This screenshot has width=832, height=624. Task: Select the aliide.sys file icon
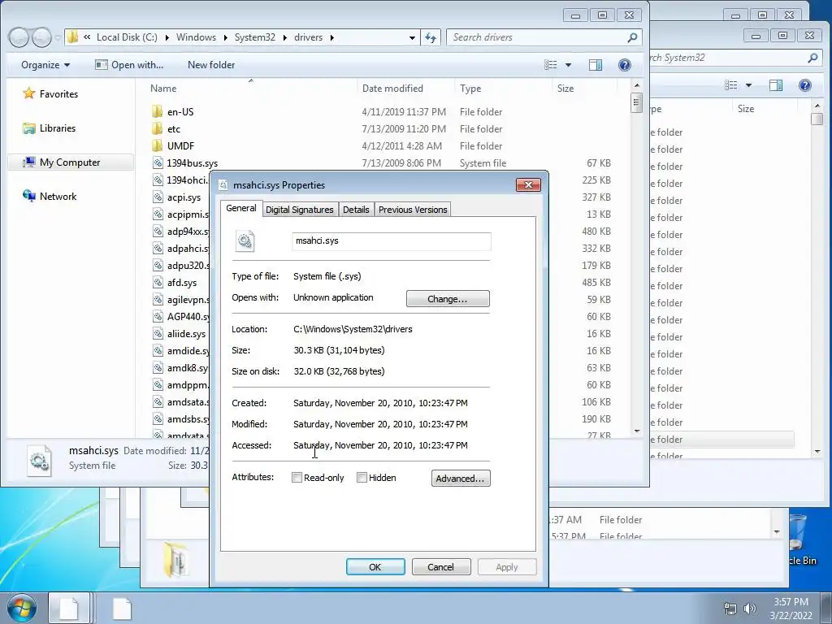(158, 334)
